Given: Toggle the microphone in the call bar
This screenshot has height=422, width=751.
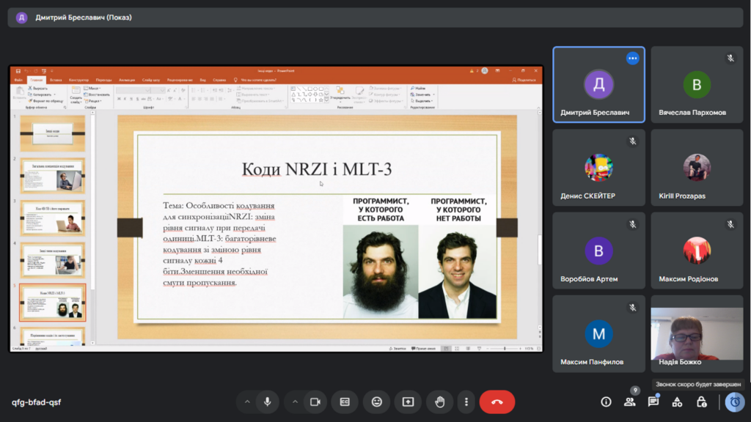Looking at the screenshot, I should (x=268, y=401).
